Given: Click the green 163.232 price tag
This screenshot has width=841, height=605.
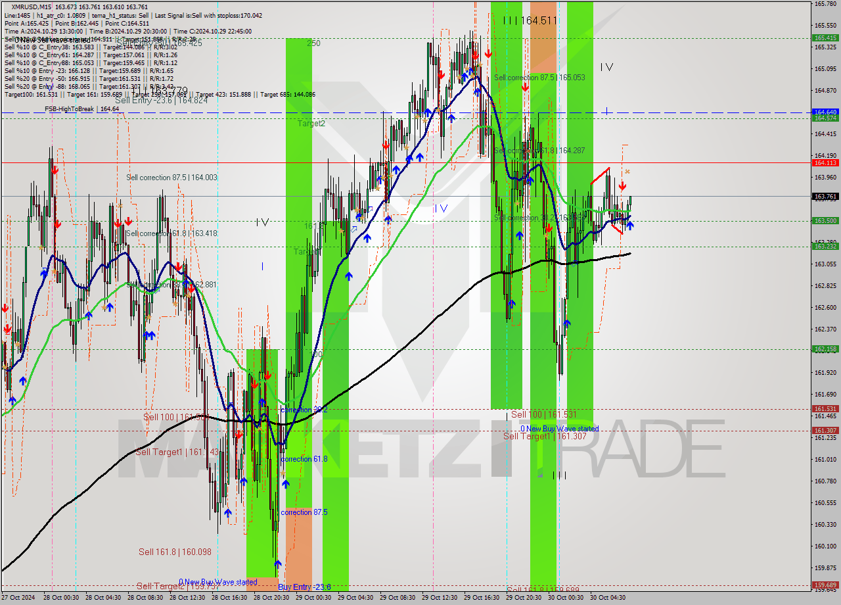Looking at the screenshot, I should 825,246.
